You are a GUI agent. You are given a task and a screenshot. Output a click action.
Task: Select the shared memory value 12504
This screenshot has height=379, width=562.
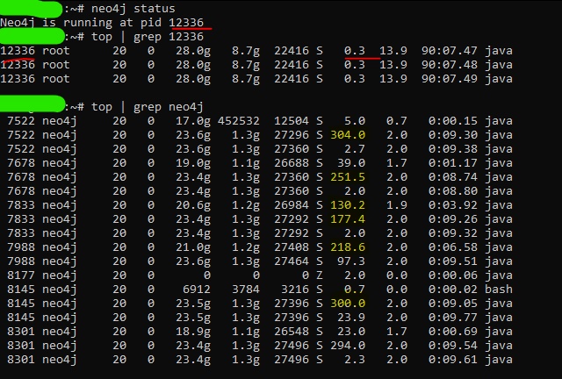coord(292,121)
